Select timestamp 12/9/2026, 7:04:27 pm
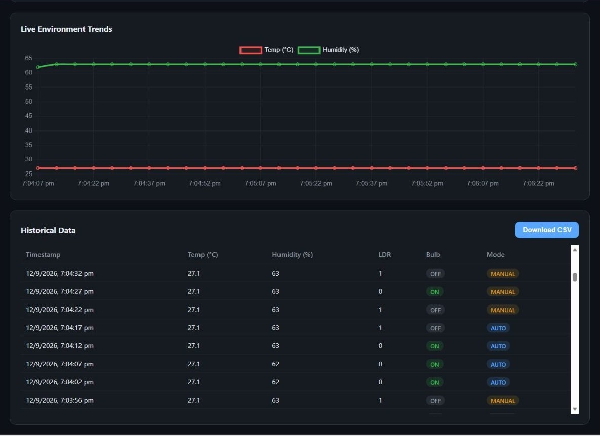Screen dimensions: 600x437 (60, 292)
